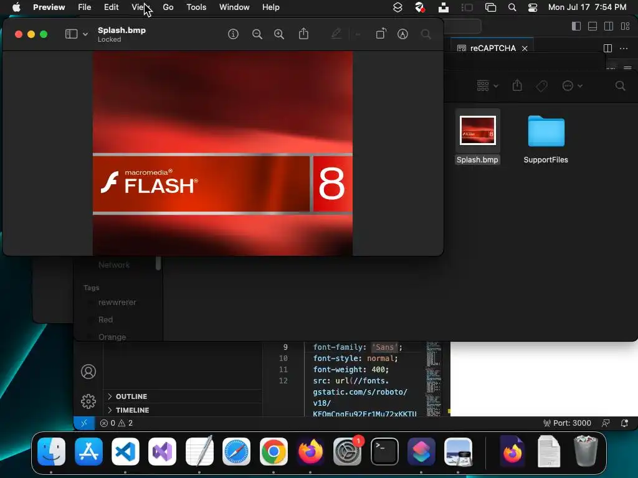Open the Apple menu
This screenshot has height=478, width=638.
[x=16, y=7]
